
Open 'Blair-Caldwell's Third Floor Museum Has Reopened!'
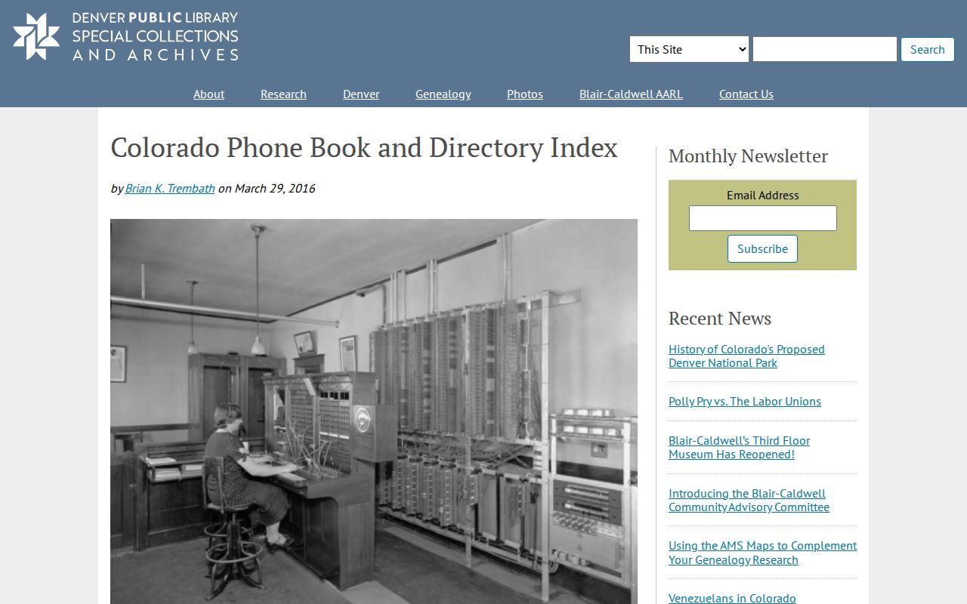739,447
